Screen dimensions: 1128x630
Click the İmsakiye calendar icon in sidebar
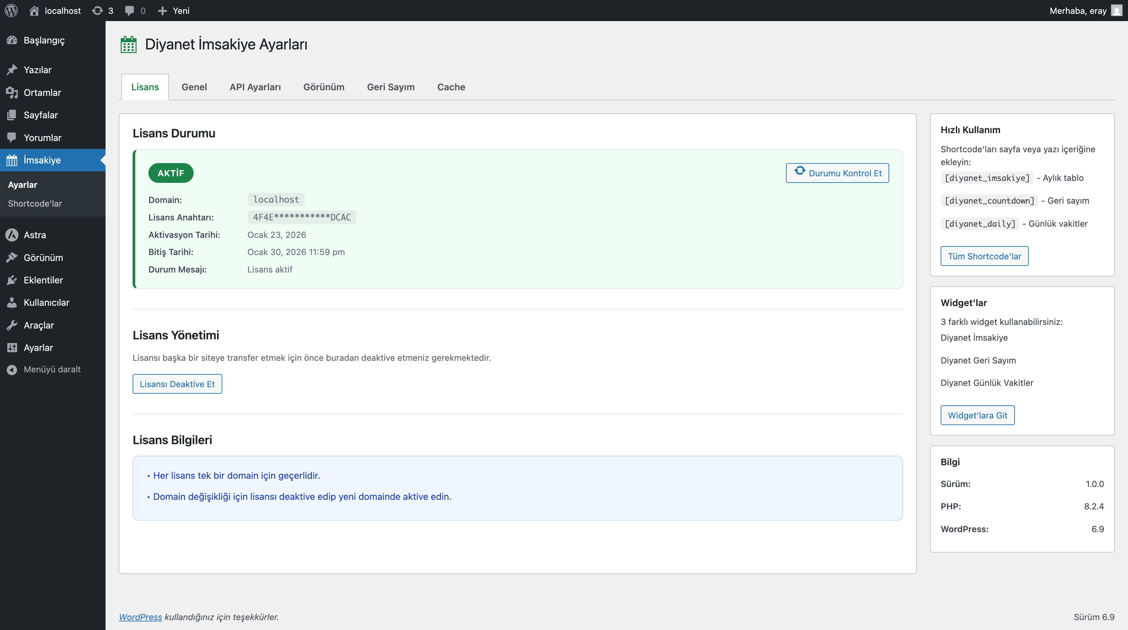[x=12, y=160]
